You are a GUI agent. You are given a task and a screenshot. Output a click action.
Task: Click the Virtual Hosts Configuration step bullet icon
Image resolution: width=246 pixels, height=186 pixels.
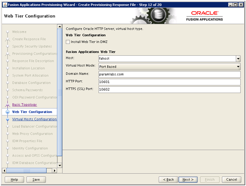click(7, 119)
